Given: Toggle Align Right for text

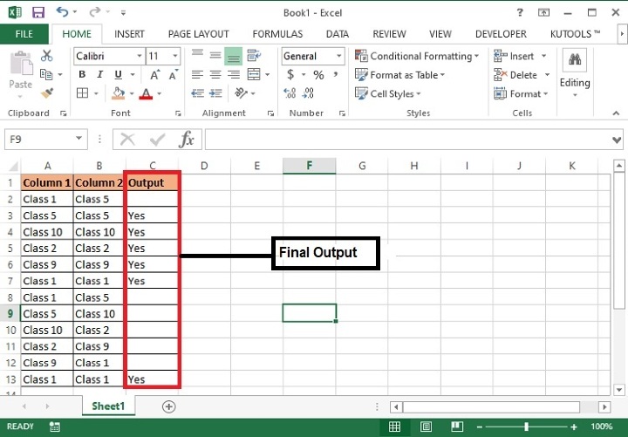Looking at the screenshot, I should click(x=234, y=74).
